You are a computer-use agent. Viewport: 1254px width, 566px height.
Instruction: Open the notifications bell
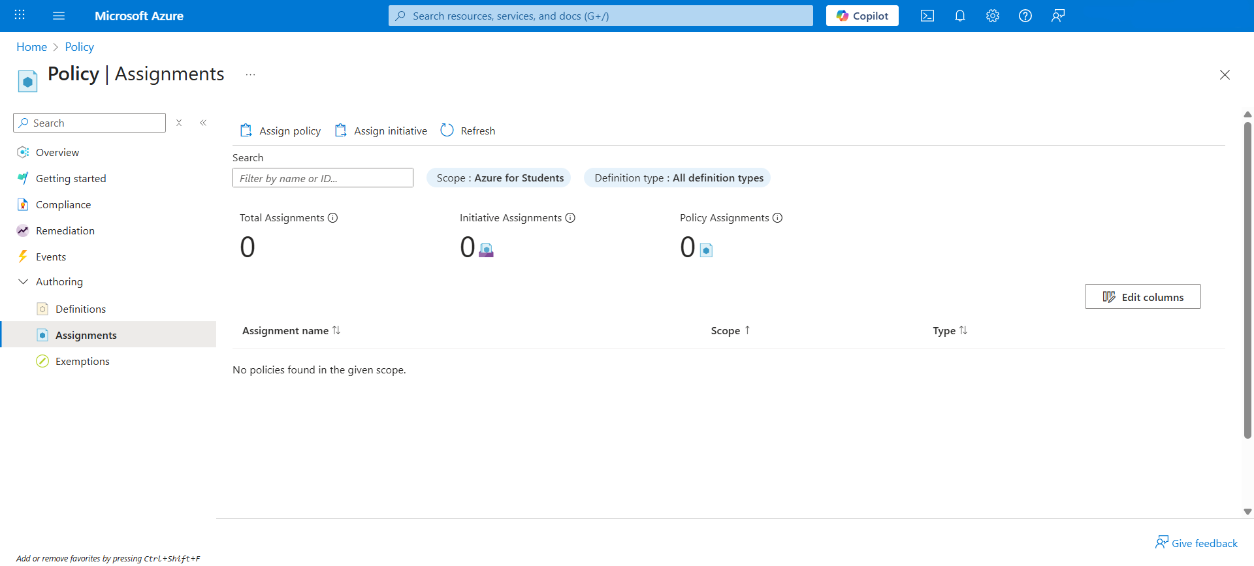pyautogui.click(x=960, y=16)
